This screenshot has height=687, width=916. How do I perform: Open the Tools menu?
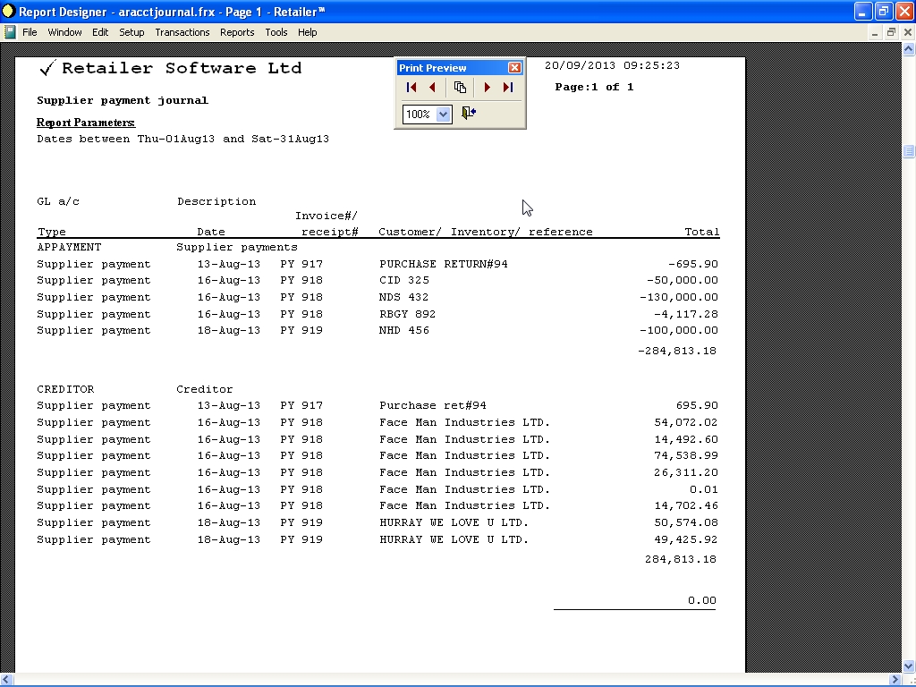(x=276, y=32)
